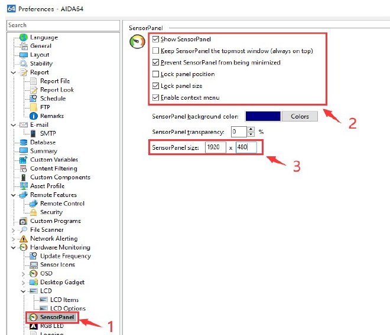Click the Sensor Icons icon
The height and width of the screenshot is (335, 390).
pyautogui.click(x=34, y=265)
